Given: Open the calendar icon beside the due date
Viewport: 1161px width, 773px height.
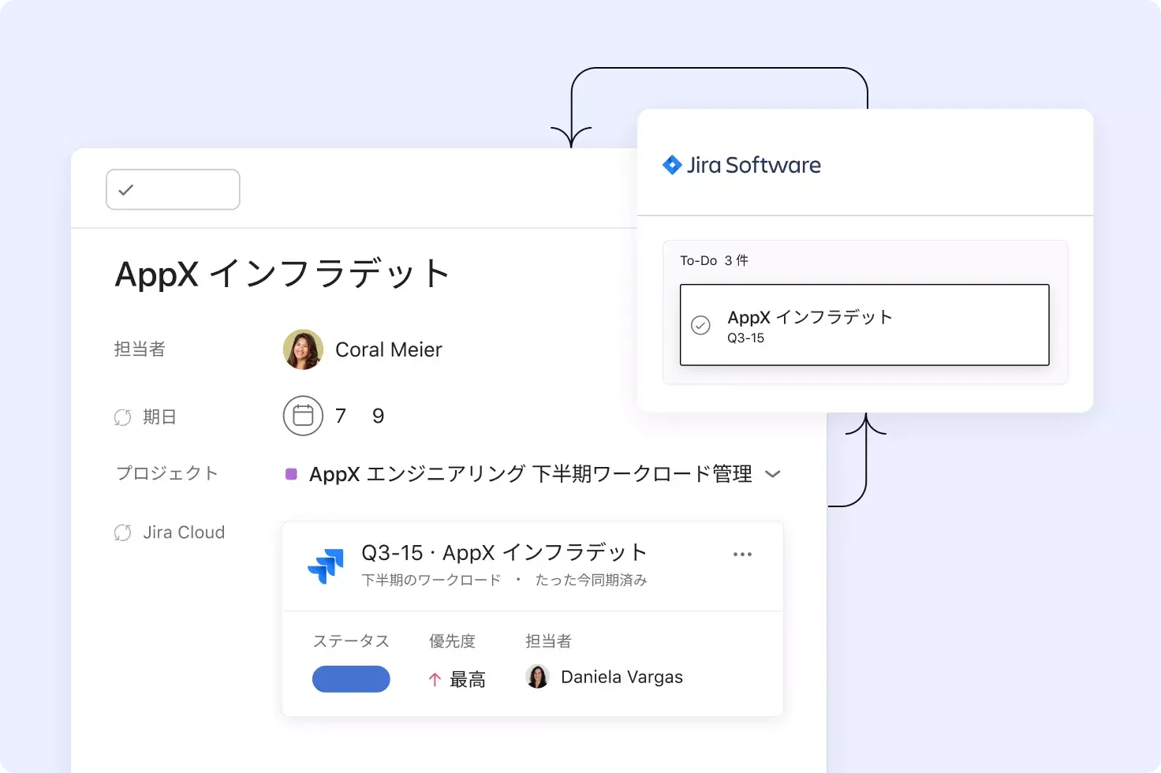Looking at the screenshot, I should [x=303, y=416].
